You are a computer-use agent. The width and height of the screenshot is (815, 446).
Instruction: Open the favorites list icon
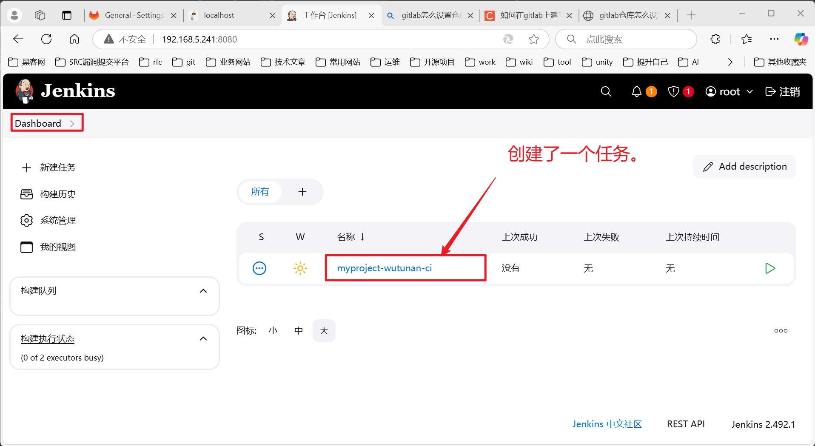tap(747, 40)
